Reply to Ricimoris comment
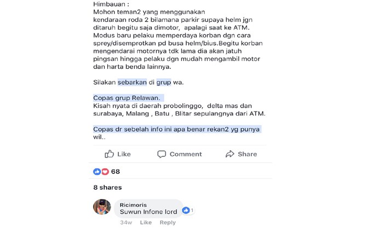The image size is (367, 230). [x=168, y=222]
